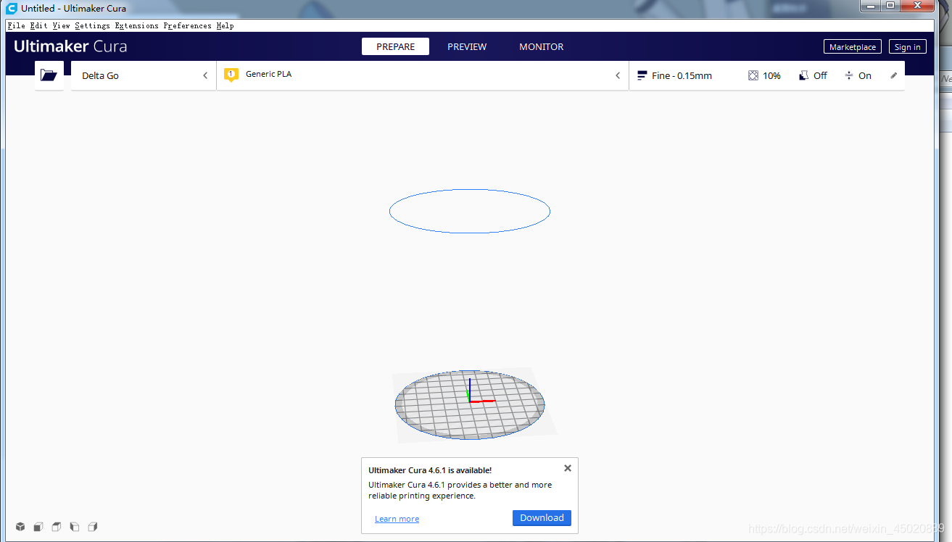Switch to left side view cube icon

pyautogui.click(x=75, y=527)
